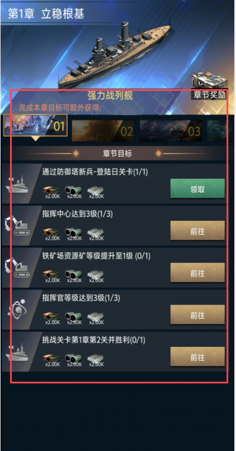
Task: Click the wood reward icon in 指挥中心 task
Action: tap(51, 232)
